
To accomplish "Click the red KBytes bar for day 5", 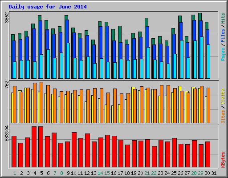I will (41, 147).
